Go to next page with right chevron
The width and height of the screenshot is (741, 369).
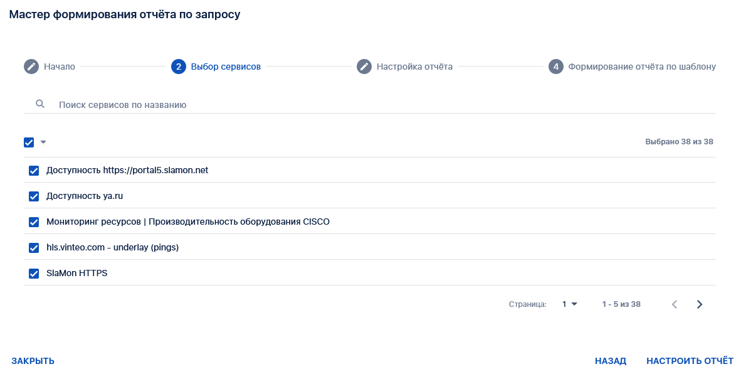(x=700, y=304)
